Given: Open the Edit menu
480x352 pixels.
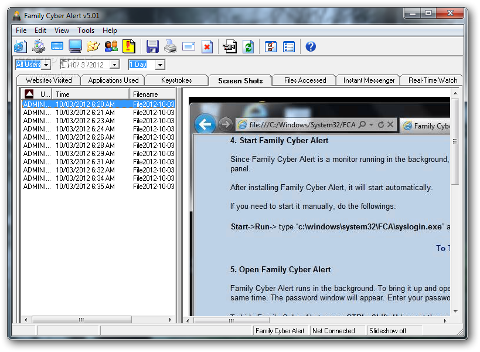Looking at the screenshot, I should point(40,31).
